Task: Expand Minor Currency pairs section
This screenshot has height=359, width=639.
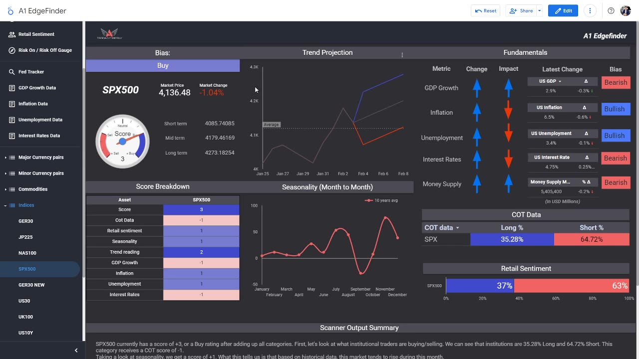Action: [6, 174]
